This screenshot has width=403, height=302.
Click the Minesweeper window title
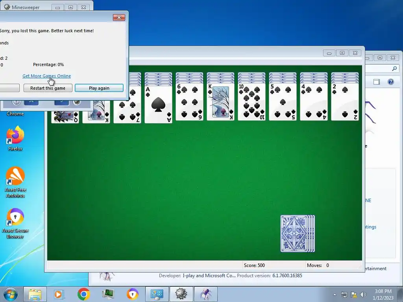tap(26, 7)
